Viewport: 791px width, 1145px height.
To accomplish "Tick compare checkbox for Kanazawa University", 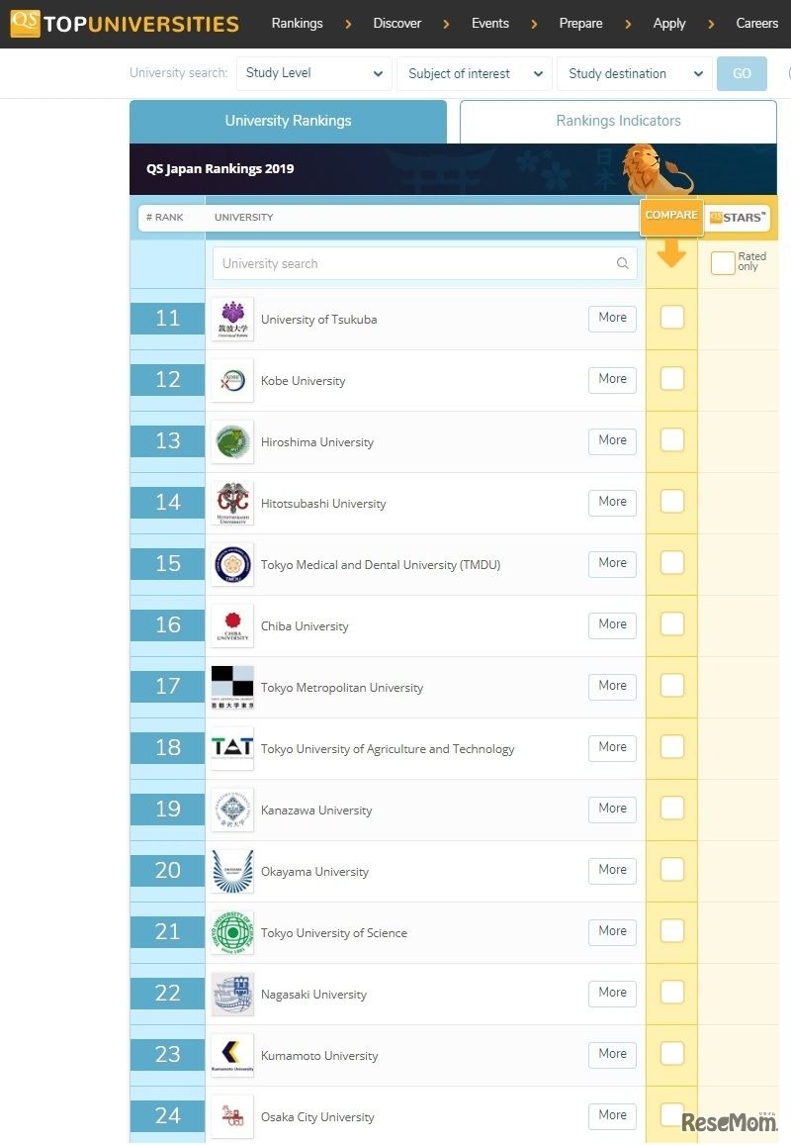I will click(x=672, y=808).
